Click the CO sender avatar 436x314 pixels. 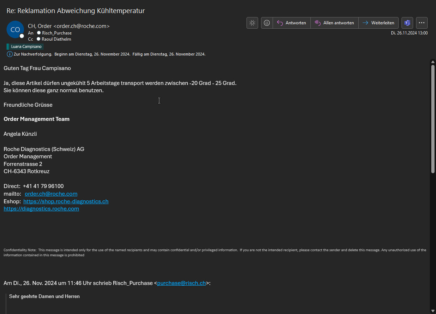pyautogui.click(x=15, y=30)
